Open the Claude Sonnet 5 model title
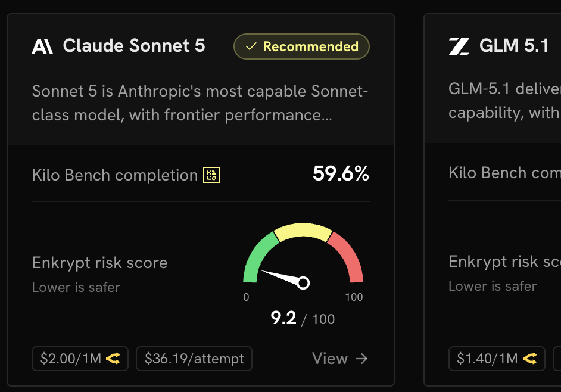Viewport: 561px width, 392px height. click(x=134, y=46)
